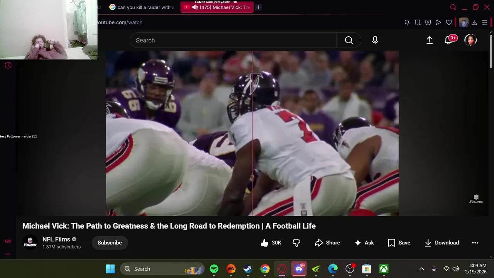Click the Opera tab search magnifier icon
494x278 pixels.
[453, 7]
